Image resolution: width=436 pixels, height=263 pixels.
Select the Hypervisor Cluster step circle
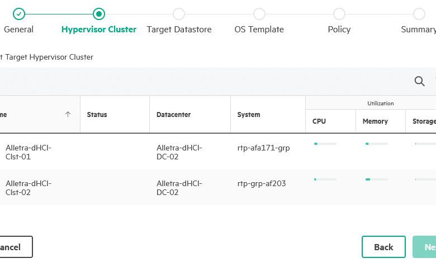[99, 14]
